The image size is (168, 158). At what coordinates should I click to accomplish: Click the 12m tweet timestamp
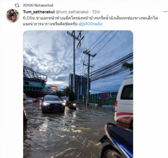(96, 12)
